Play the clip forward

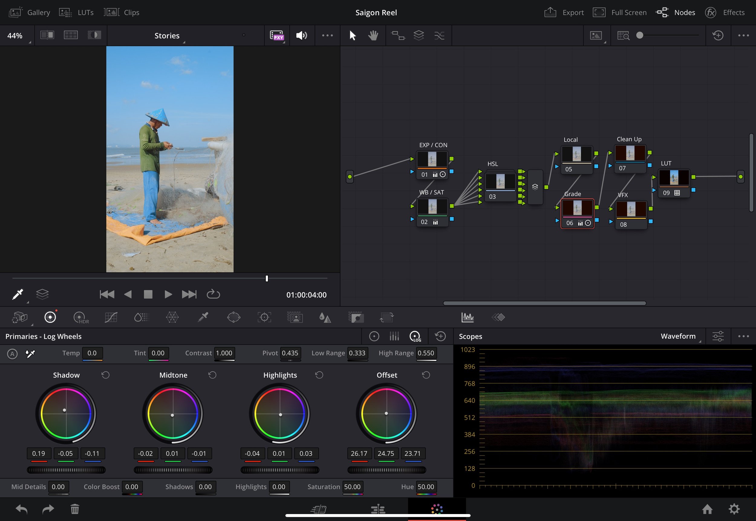[168, 294]
